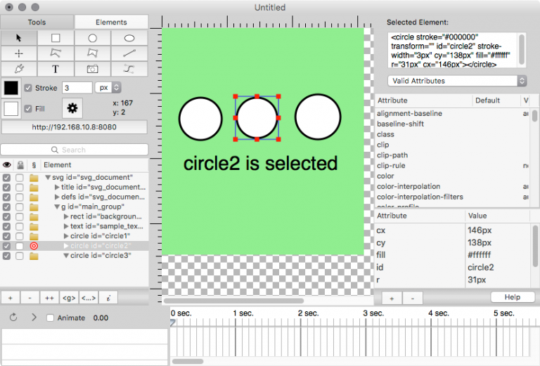Open the stroke width px unit dropdown
The width and height of the screenshot is (540, 366).
(108, 88)
